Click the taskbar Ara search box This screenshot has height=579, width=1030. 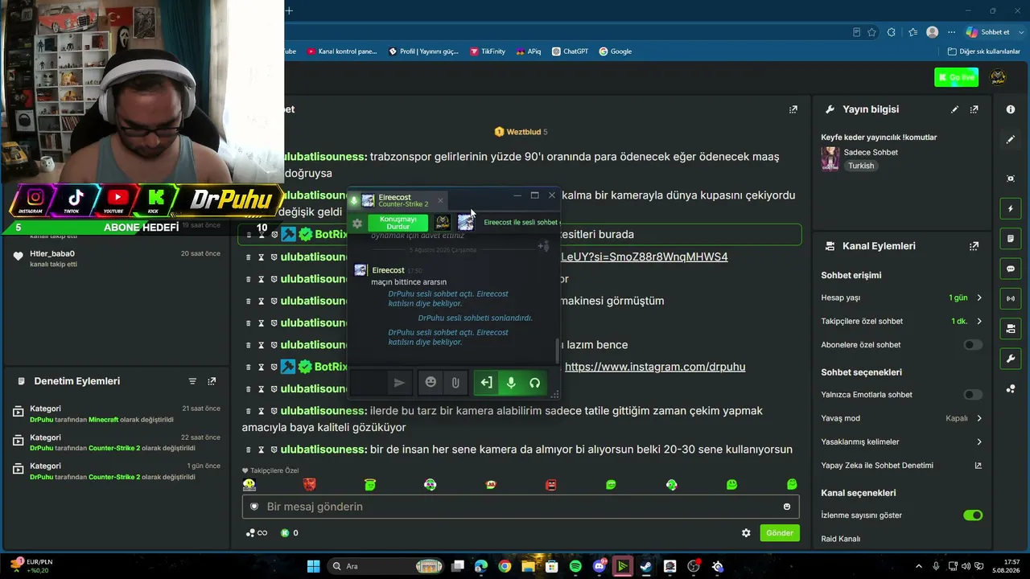(x=386, y=566)
